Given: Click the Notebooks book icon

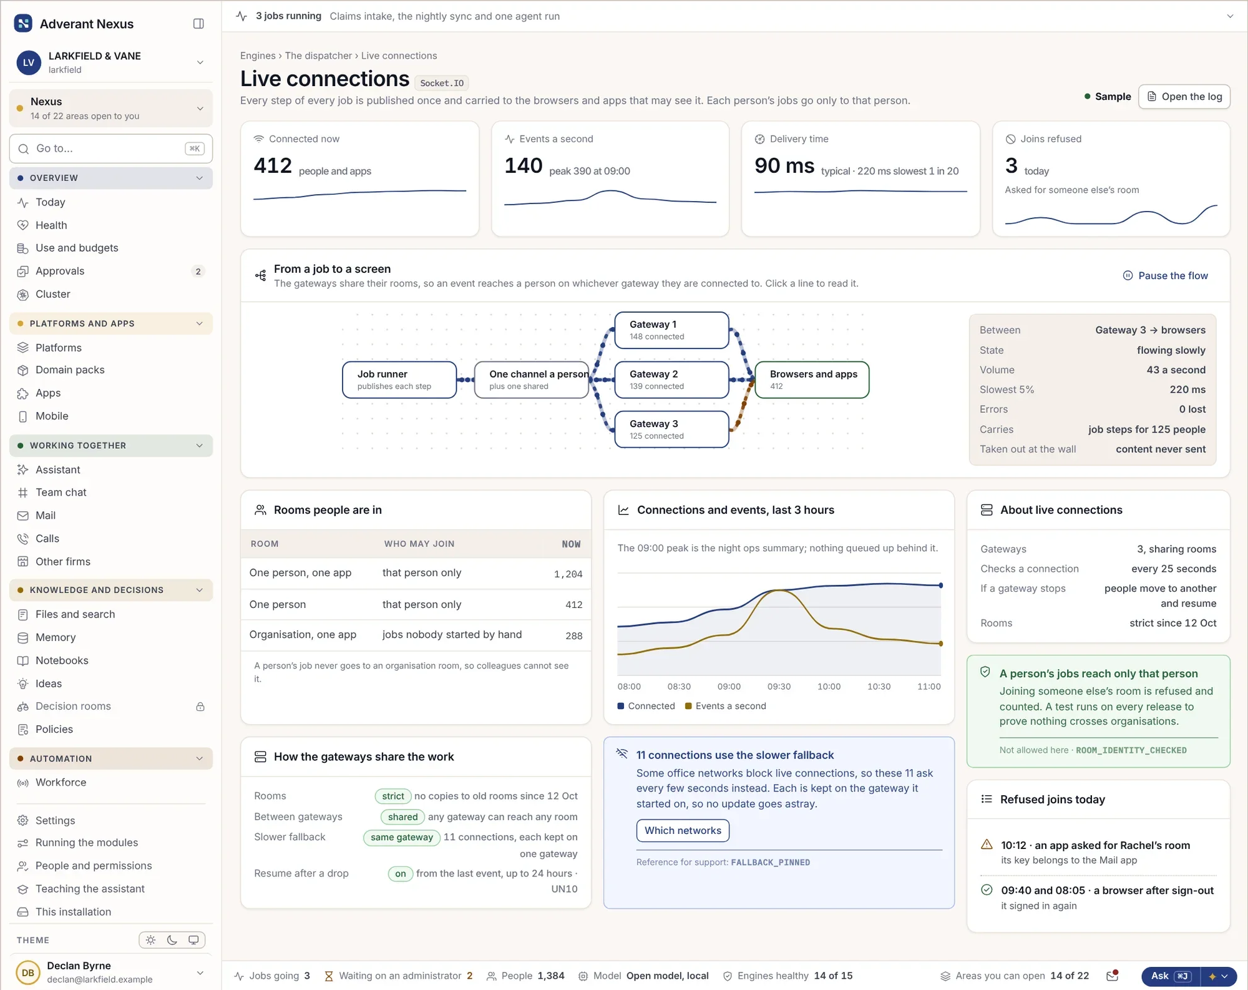Looking at the screenshot, I should 23,661.
